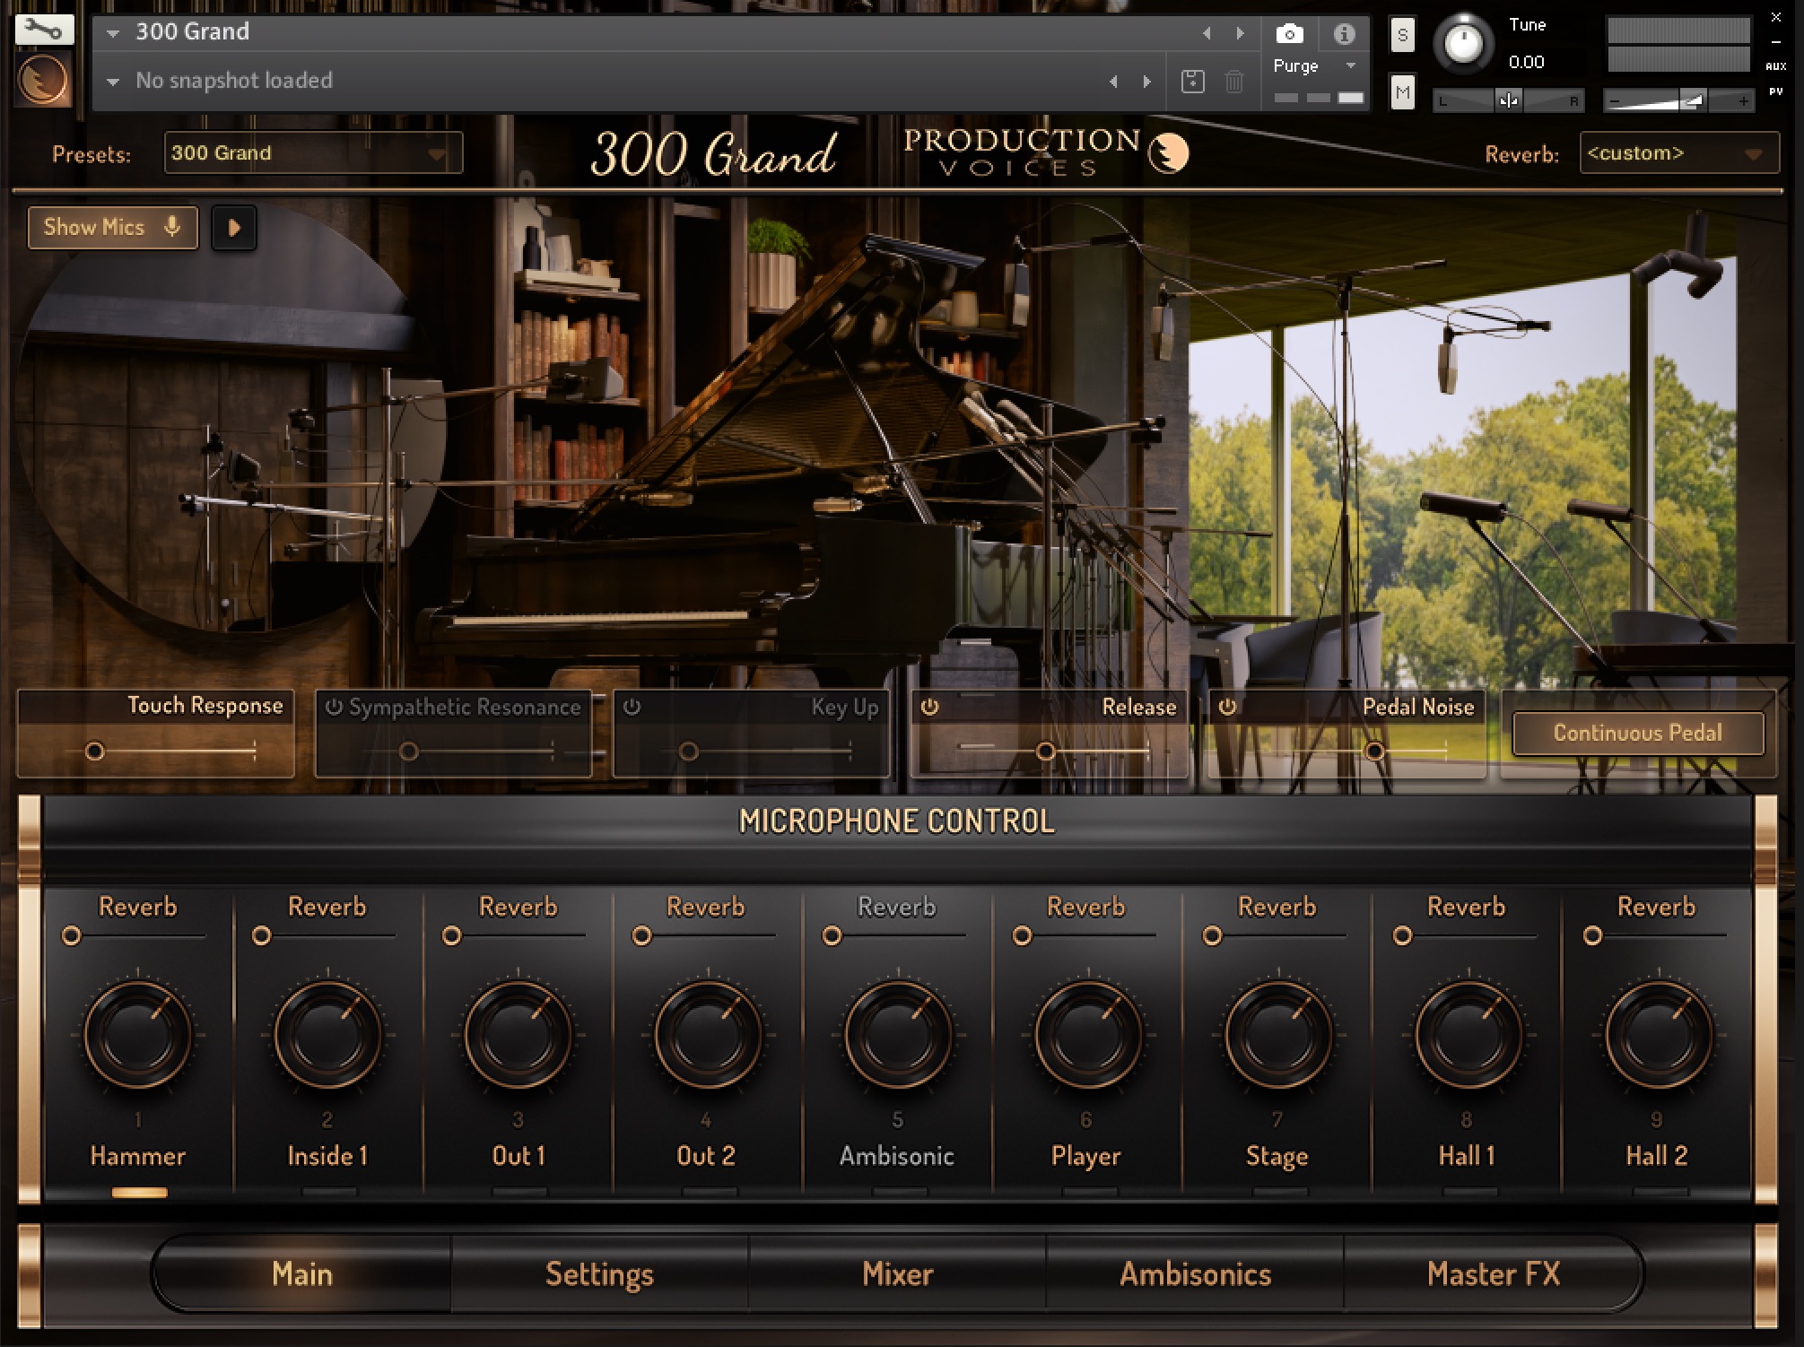Viewport: 1804px width, 1347px height.
Task: Click the output volume slider
Action: [1678, 100]
